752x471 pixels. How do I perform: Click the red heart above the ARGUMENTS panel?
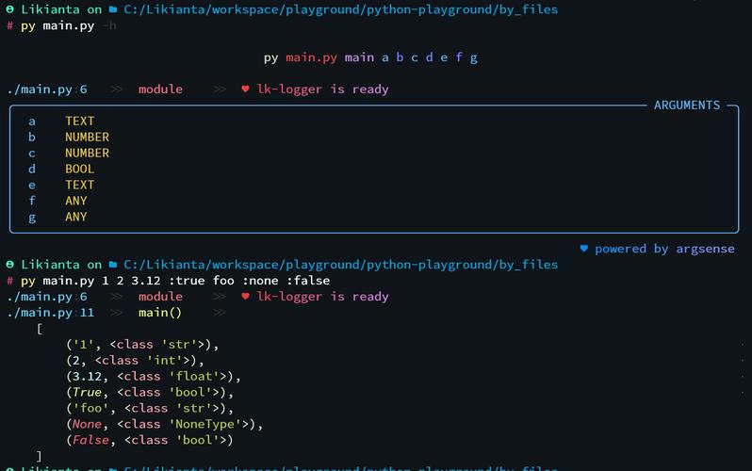pos(246,89)
